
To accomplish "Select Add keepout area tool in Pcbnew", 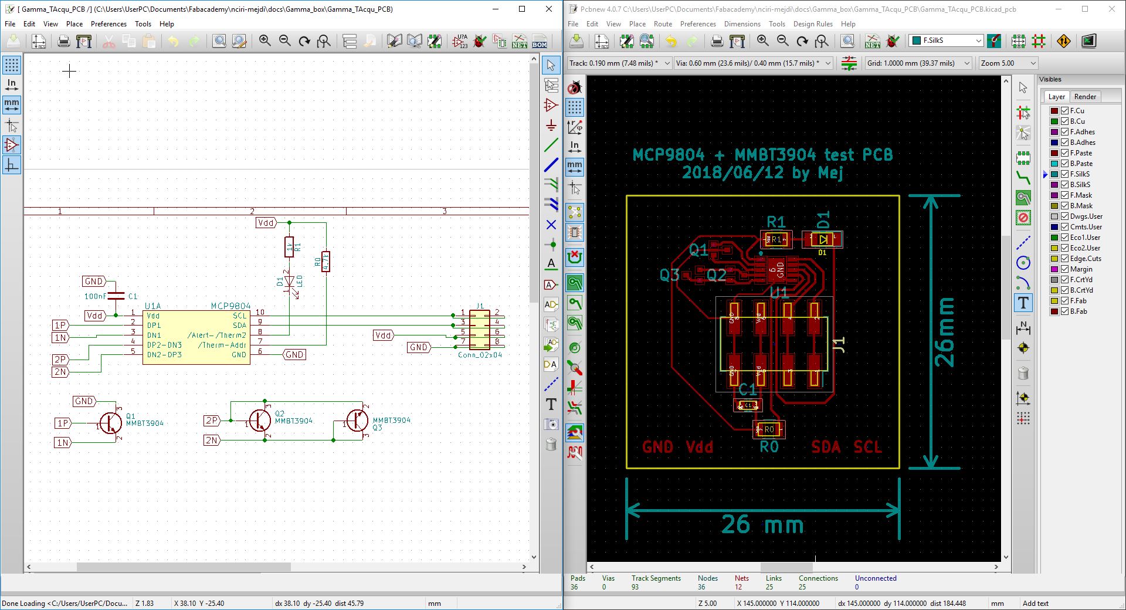I will [x=1023, y=218].
